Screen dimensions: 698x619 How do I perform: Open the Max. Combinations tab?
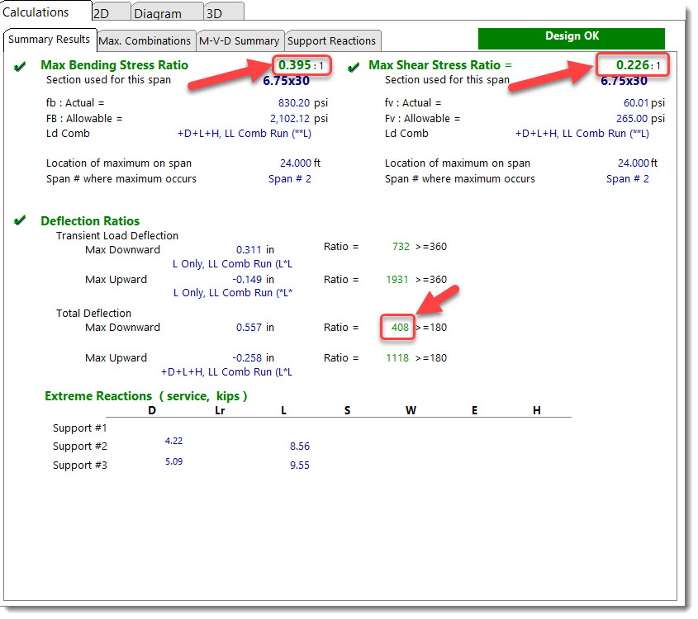pos(145,40)
